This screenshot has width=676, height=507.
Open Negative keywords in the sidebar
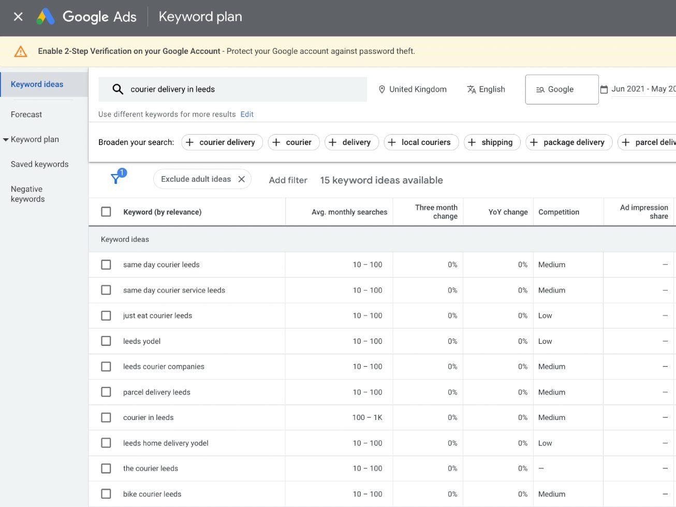(x=28, y=194)
